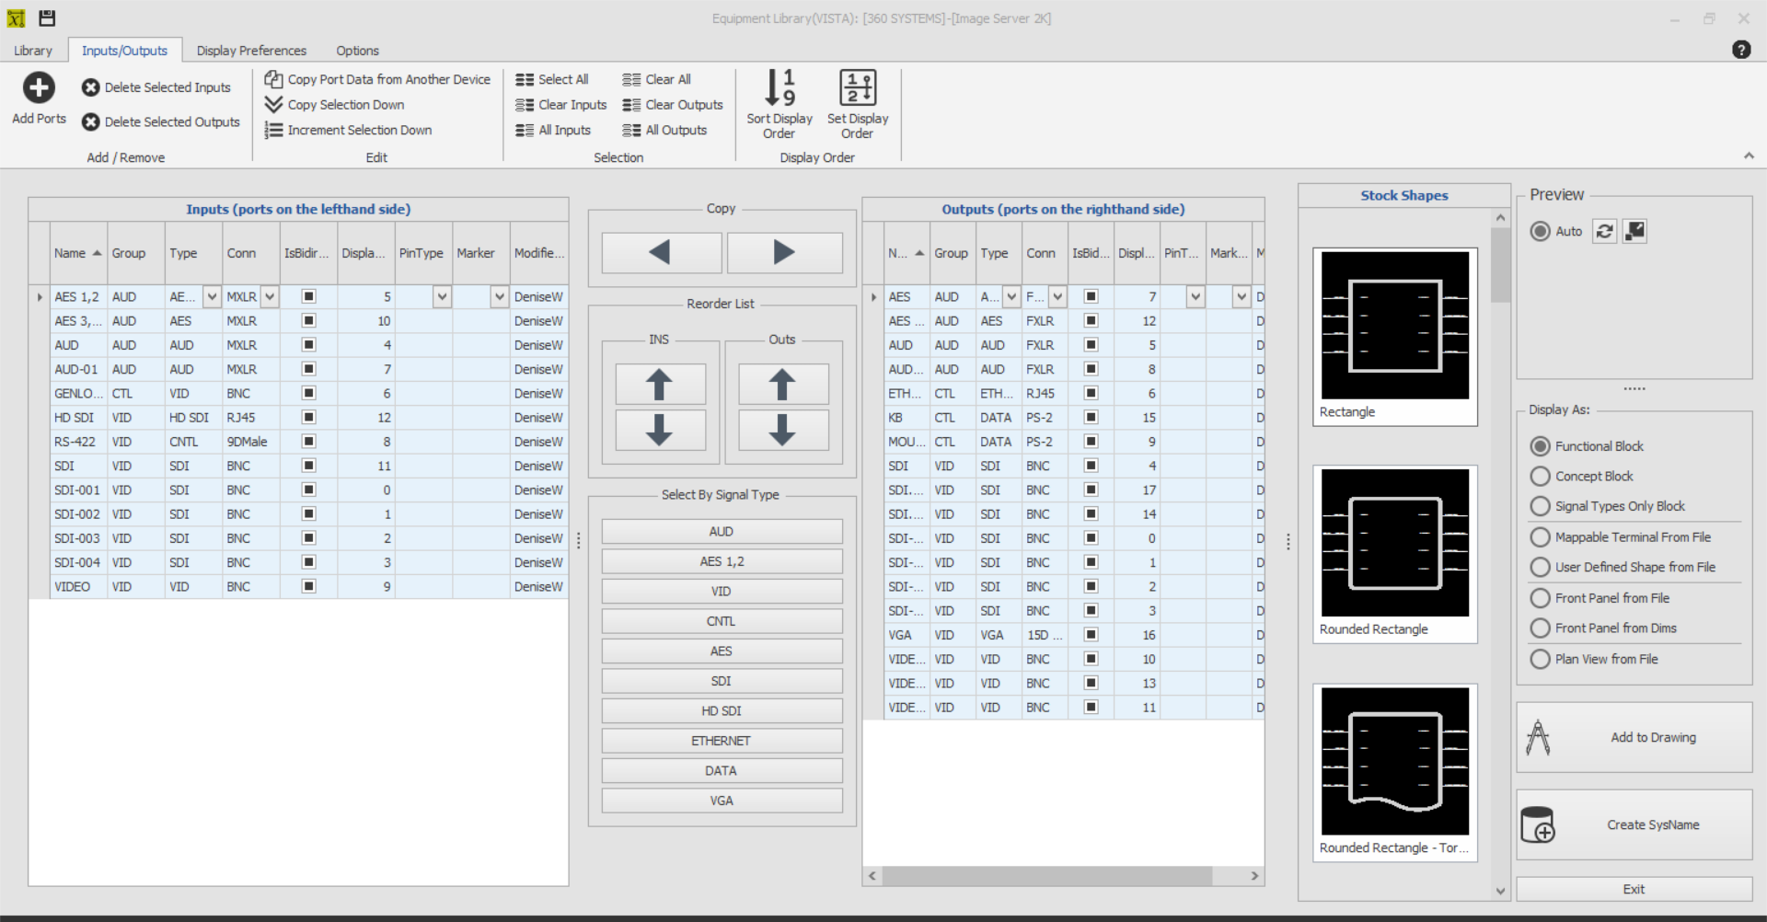Screen dimensions: 1767x922
Task: Open Type dropdown for AES 1,2 input row
Action: (x=212, y=296)
